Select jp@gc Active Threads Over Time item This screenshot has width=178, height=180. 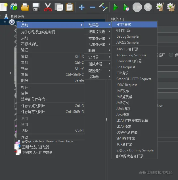tap(47, 141)
